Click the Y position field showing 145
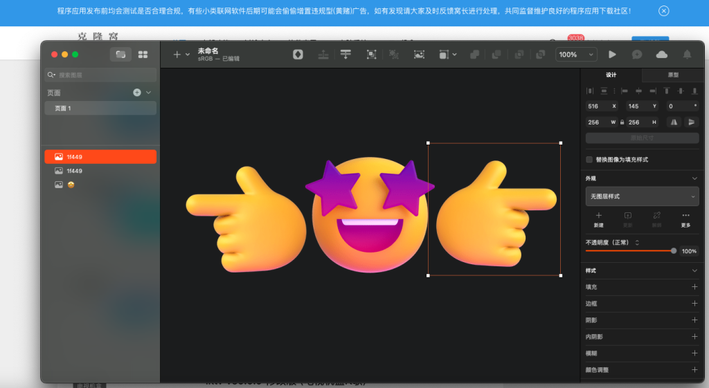Screen dimensions: 709x388 (642, 106)
